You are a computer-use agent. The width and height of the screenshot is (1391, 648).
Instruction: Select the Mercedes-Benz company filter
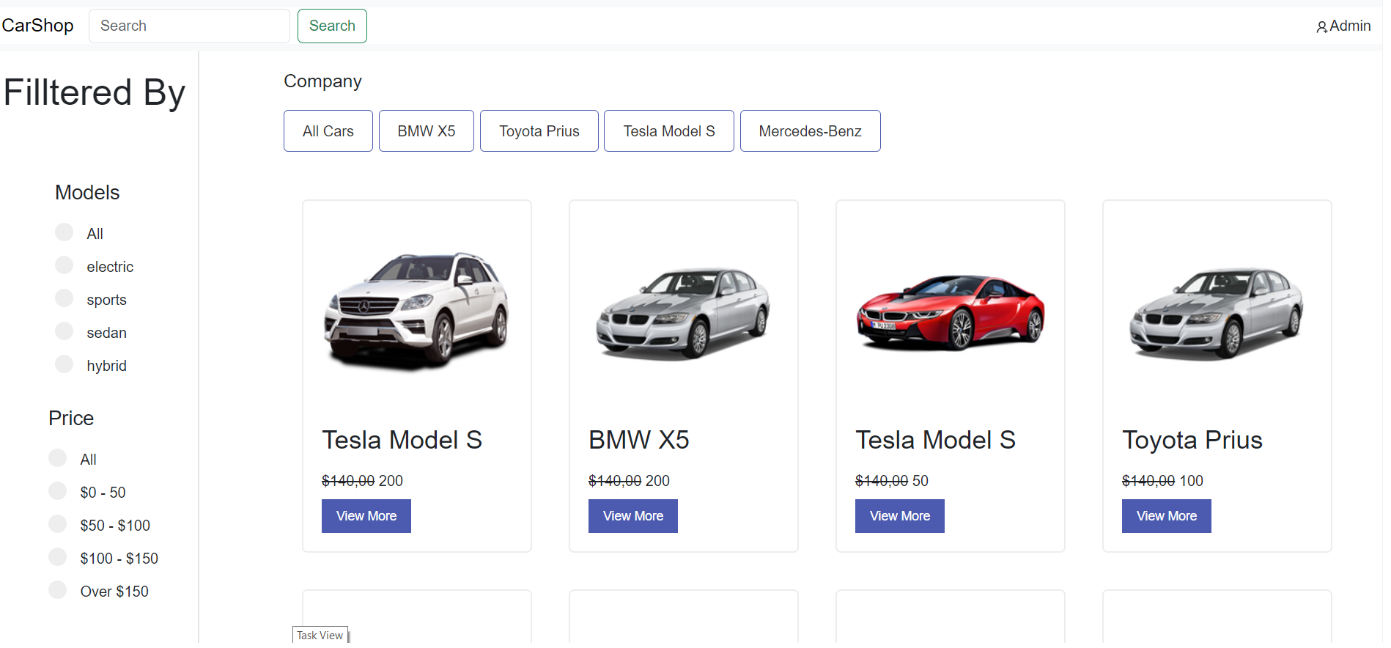click(811, 131)
